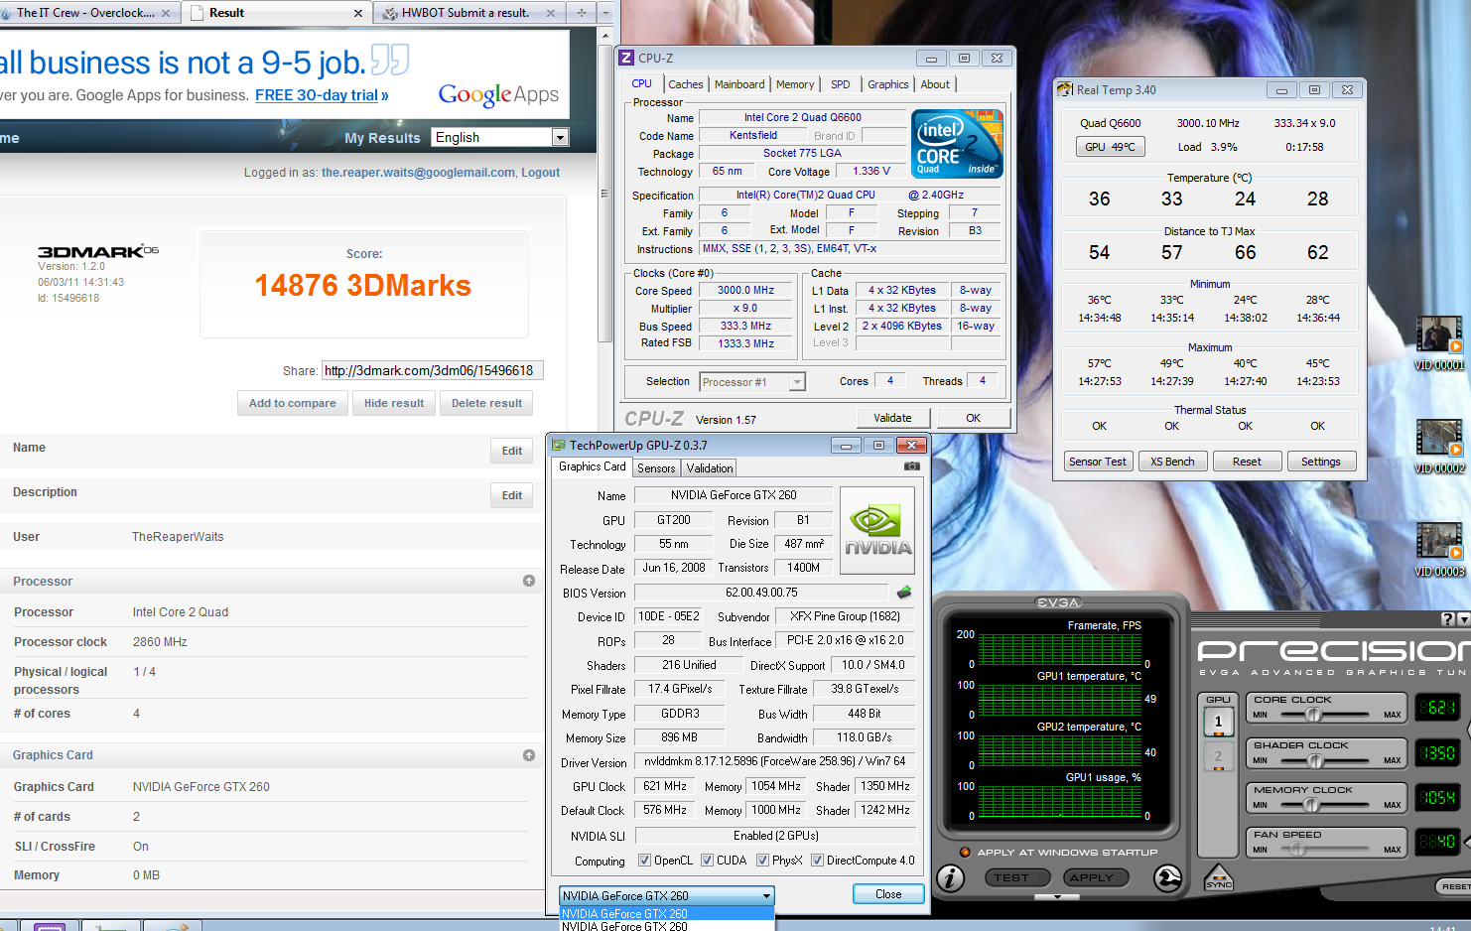The image size is (1471, 931).
Task: Toggle the DirectCompute 4.0 checkbox
Action: [817, 861]
